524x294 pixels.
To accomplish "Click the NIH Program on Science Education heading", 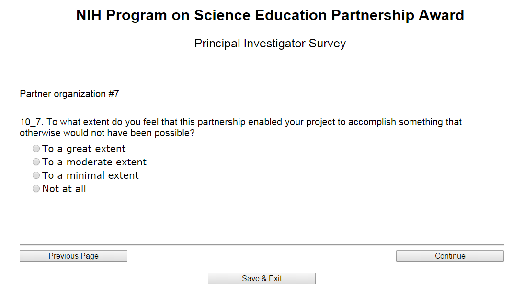I will (270, 15).
